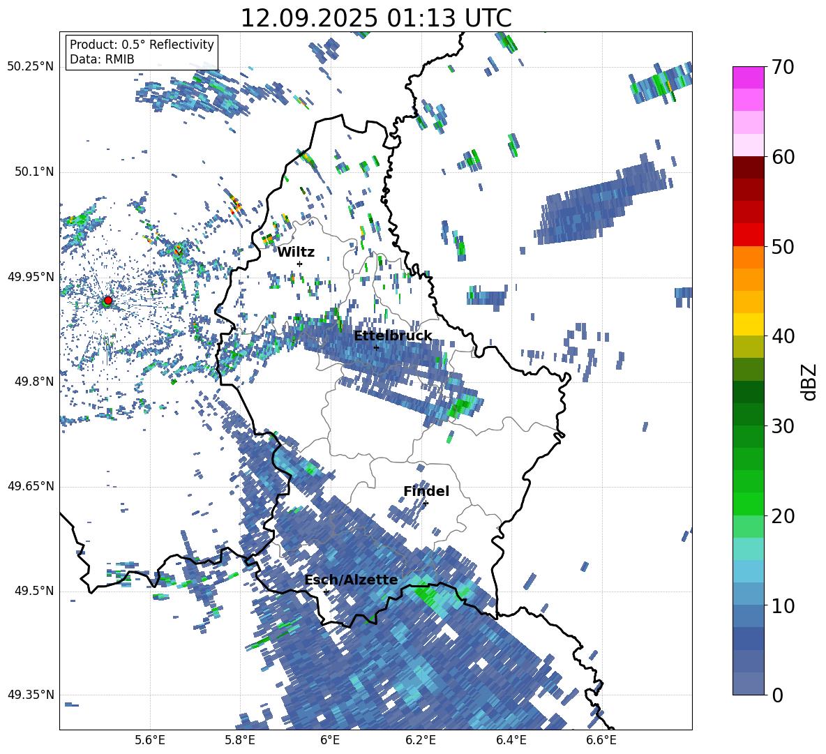Click the 50.1°N latitude label
Viewport: 826px width, 754px height.
click(33, 172)
